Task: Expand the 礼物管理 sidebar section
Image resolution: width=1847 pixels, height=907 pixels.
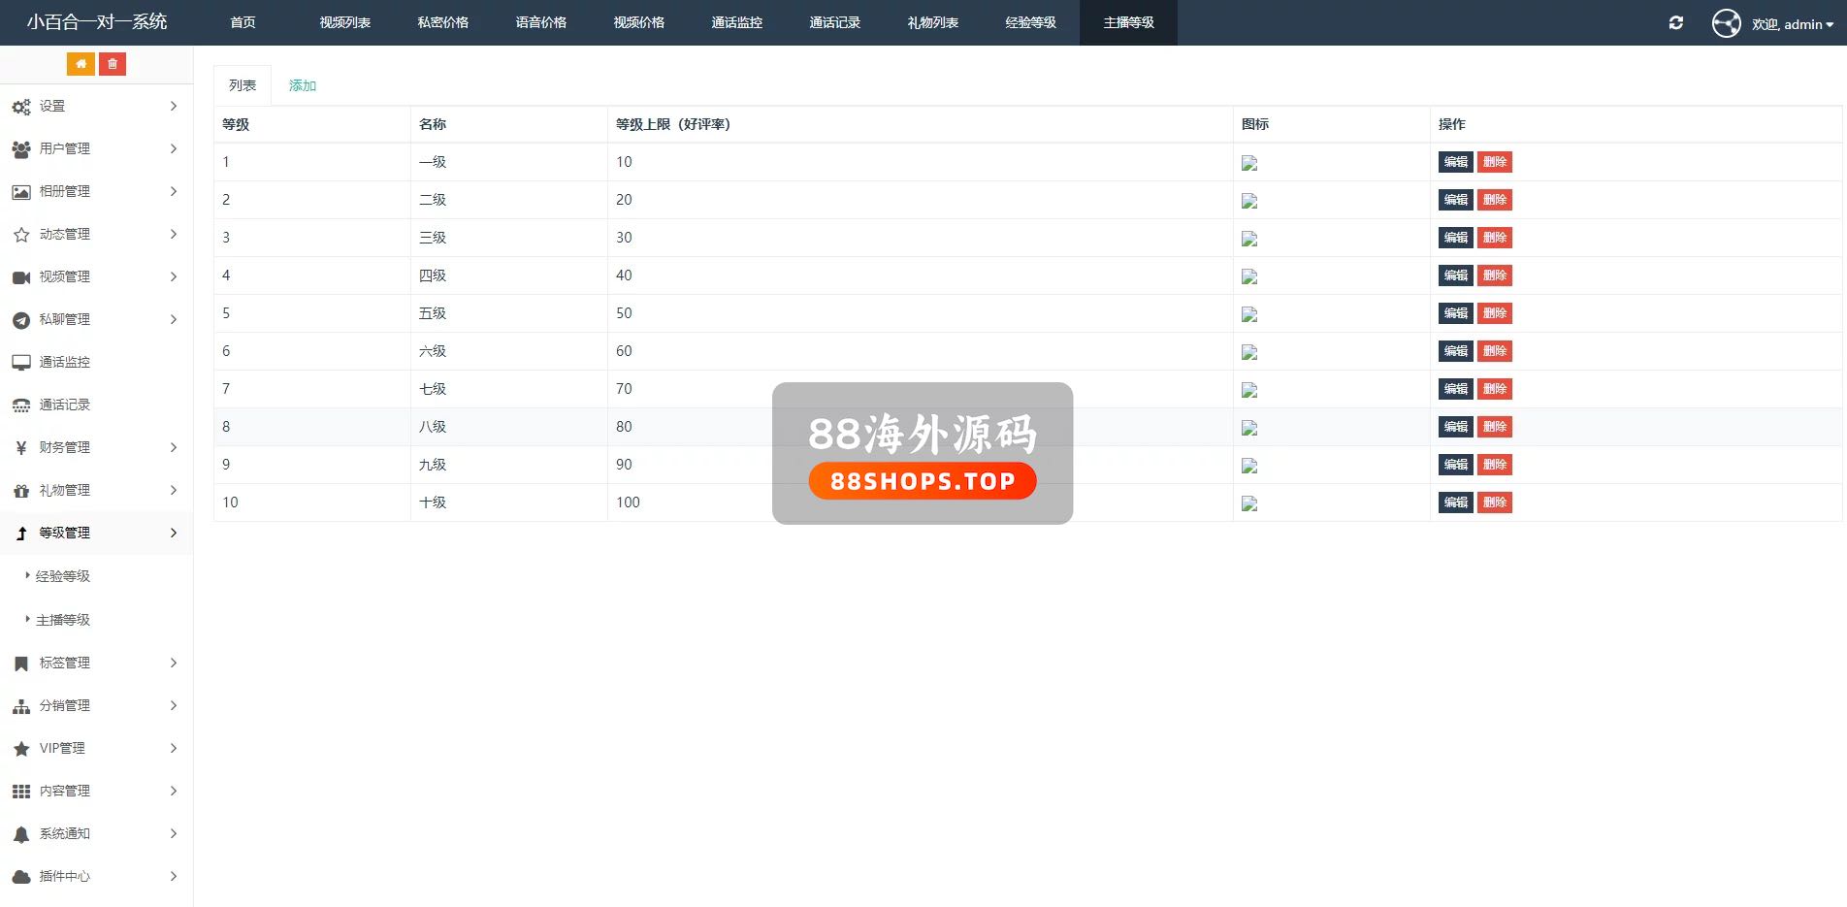Action: 95,490
